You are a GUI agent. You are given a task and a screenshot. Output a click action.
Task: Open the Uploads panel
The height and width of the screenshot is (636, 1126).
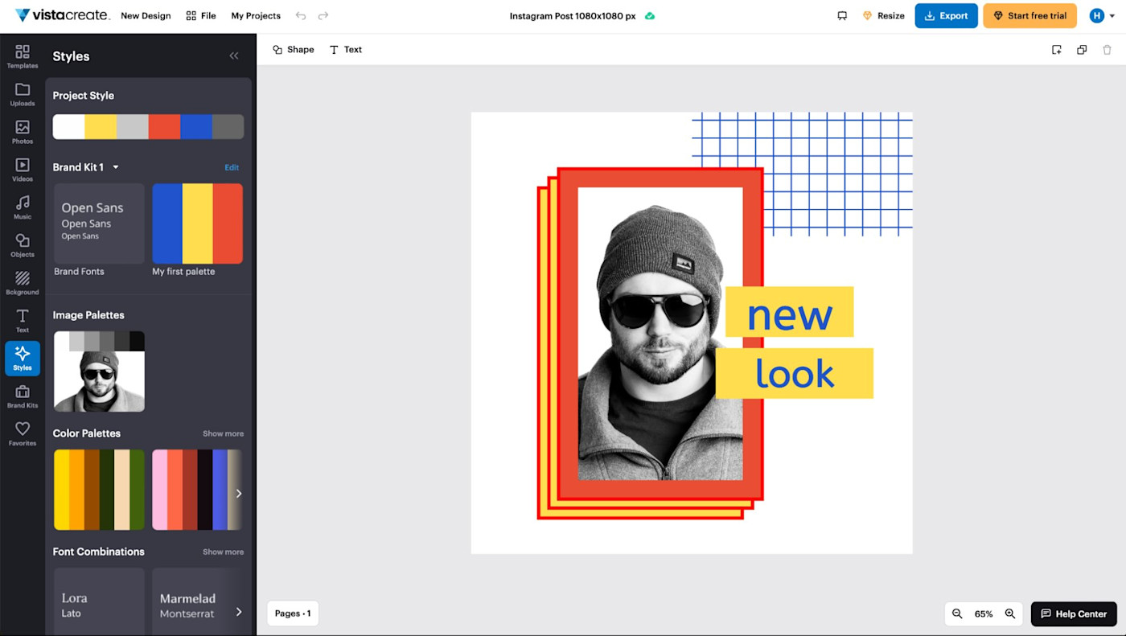(x=23, y=94)
